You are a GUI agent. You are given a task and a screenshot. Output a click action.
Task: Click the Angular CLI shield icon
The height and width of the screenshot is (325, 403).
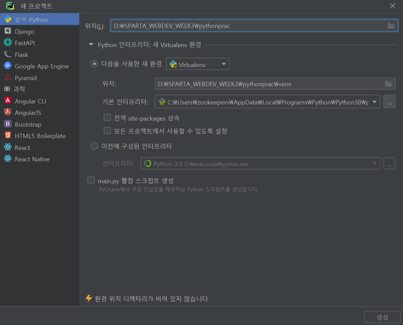tap(8, 101)
